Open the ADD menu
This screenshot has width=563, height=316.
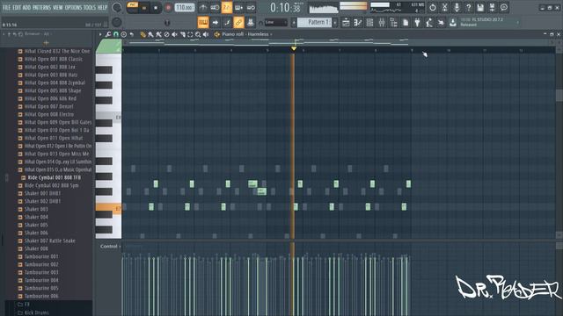26,7
